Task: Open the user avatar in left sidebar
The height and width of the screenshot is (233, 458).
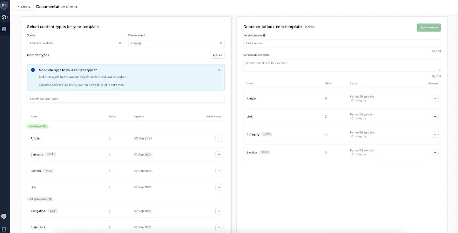Action: click(4, 216)
